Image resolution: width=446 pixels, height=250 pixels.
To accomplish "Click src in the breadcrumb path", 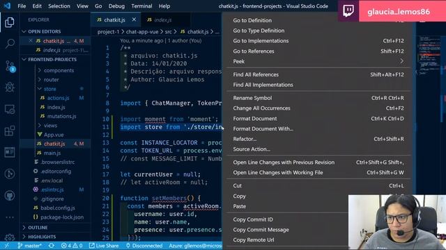I will click(x=168, y=32).
